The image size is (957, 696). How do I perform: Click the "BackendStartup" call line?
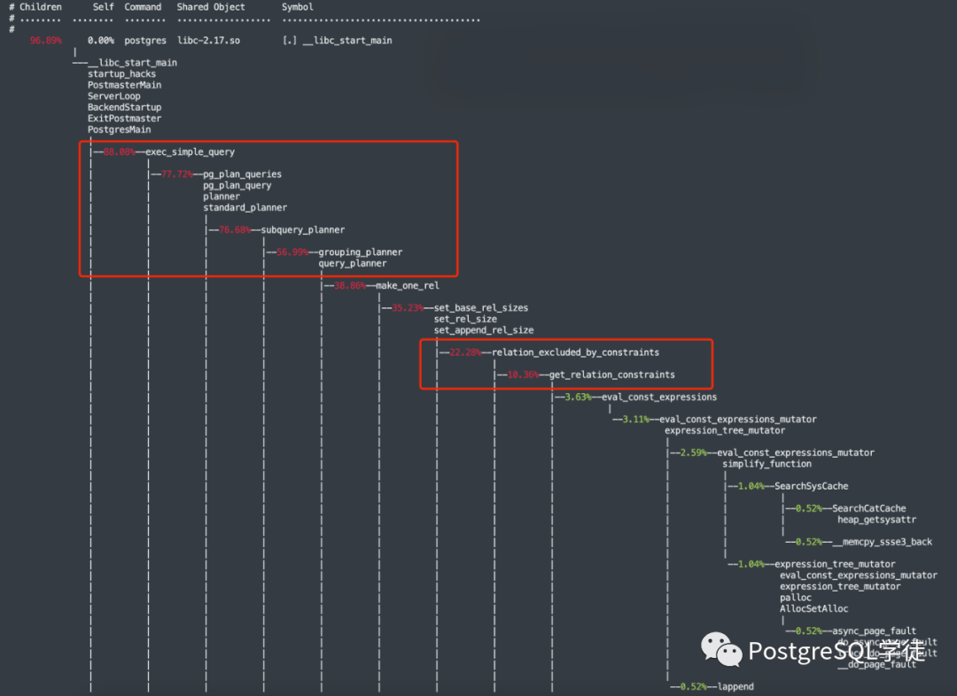(x=125, y=107)
